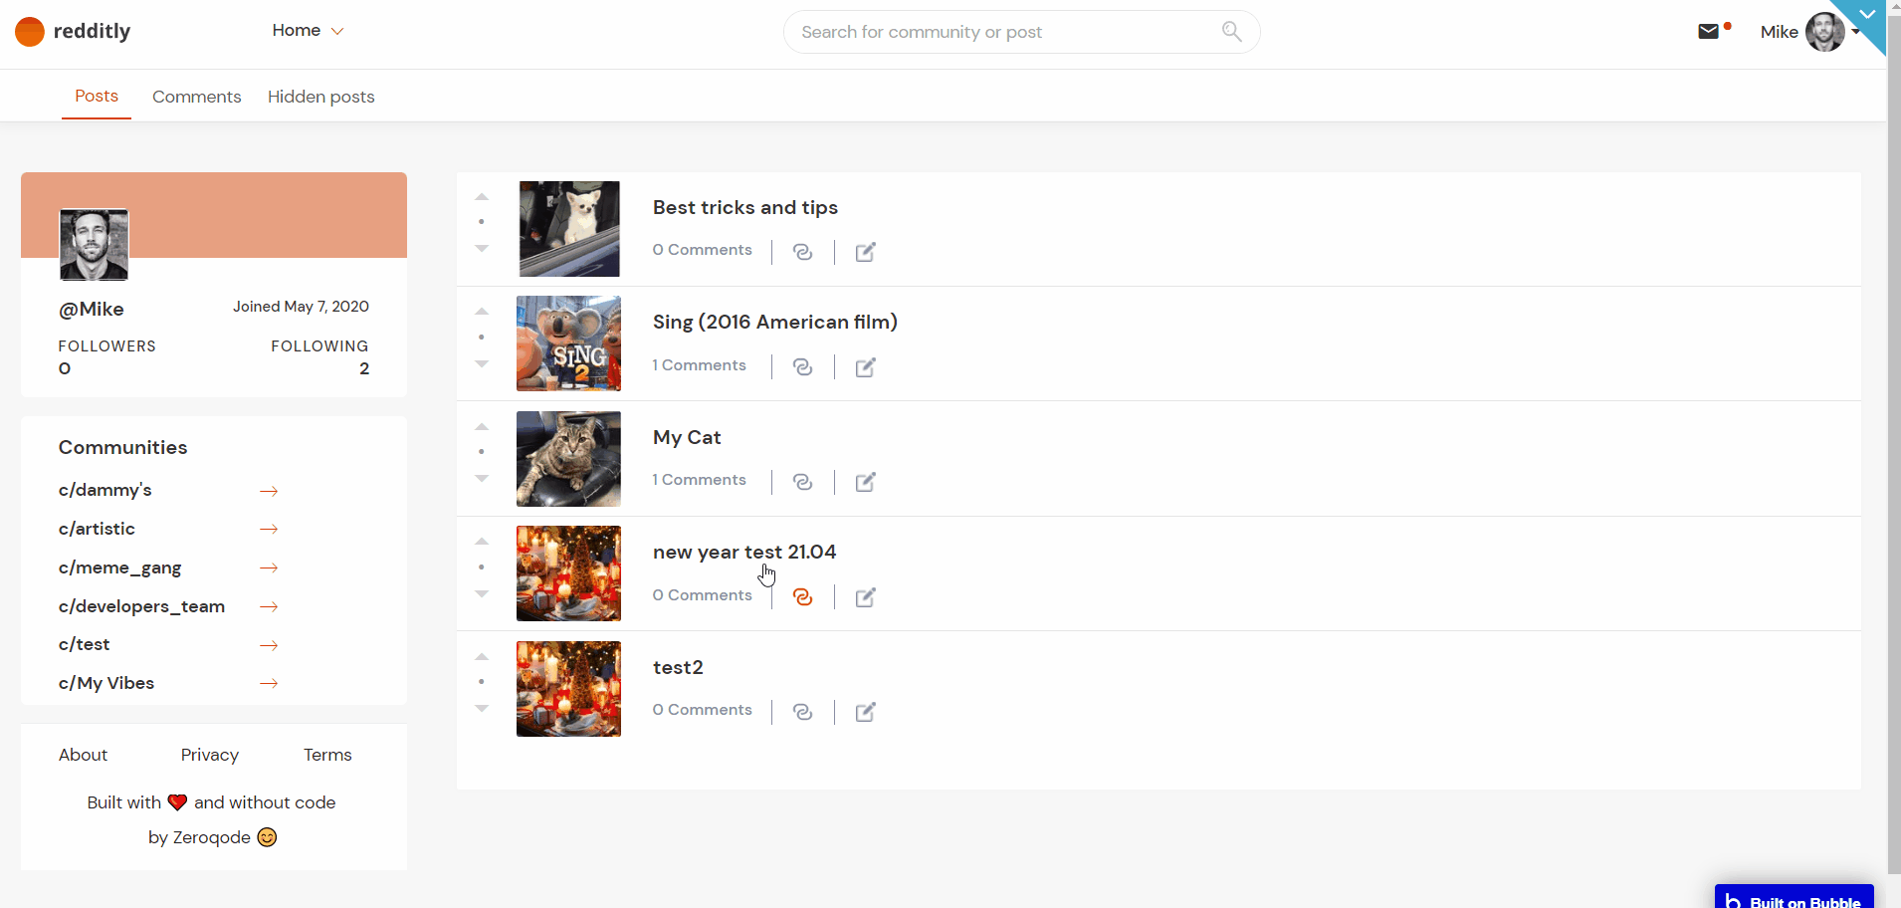
Task: Go to c/developers_team community
Action: [x=141, y=606]
